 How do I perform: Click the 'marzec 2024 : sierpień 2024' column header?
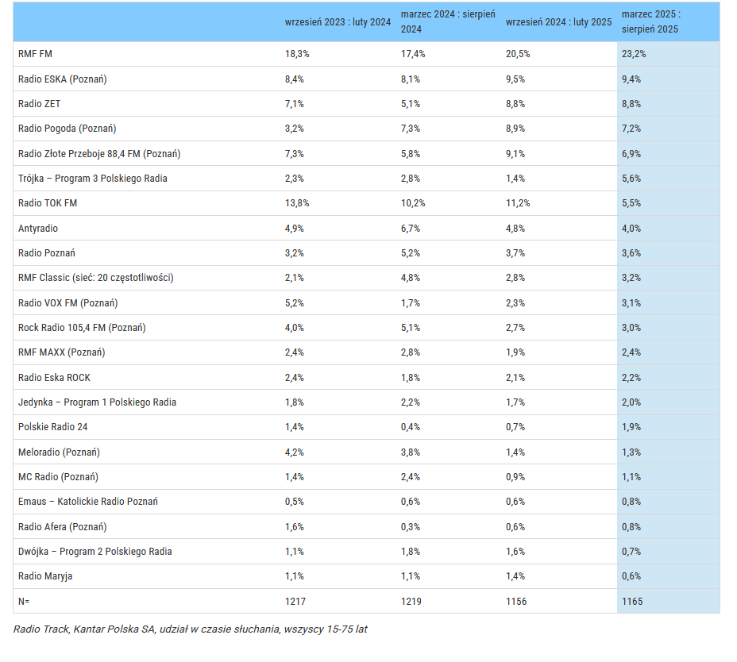pos(447,21)
